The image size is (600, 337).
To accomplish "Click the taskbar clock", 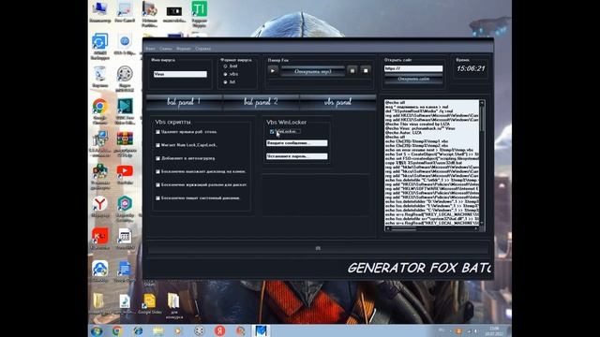I will coord(494,330).
